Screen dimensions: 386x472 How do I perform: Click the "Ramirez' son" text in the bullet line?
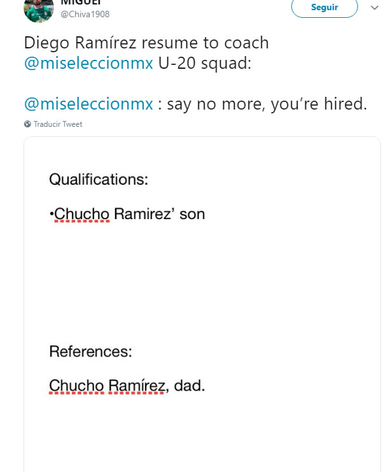(160, 214)
